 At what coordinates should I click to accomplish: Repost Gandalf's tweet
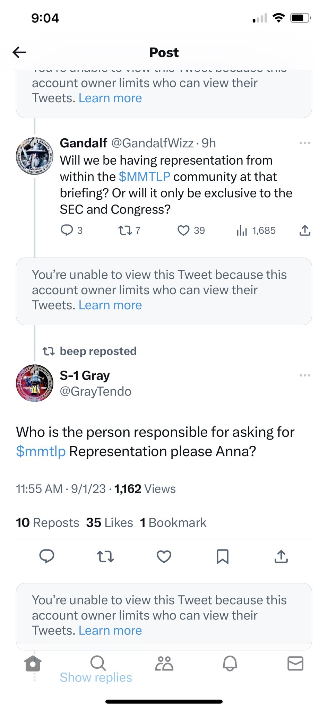124,230
